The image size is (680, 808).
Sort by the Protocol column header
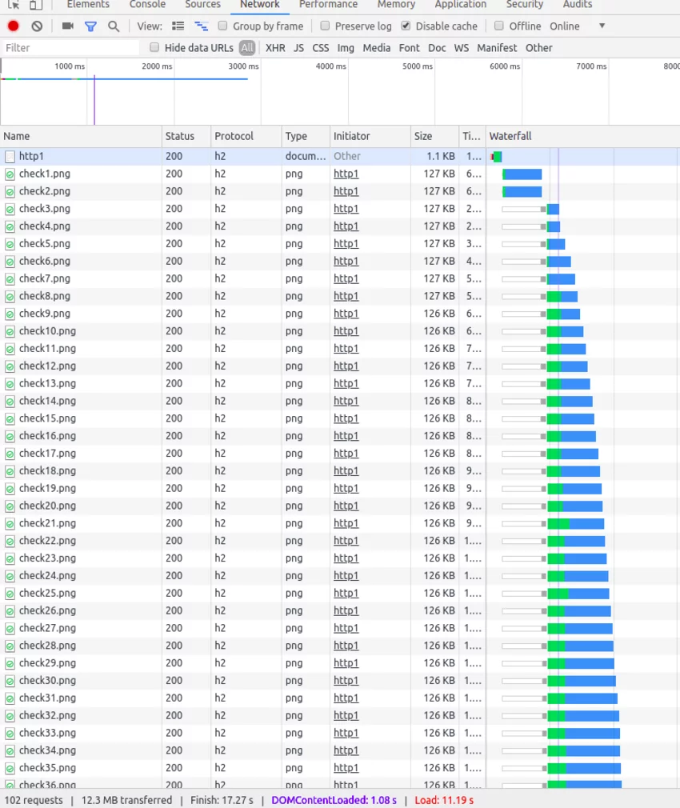click(x=246, y=136)
